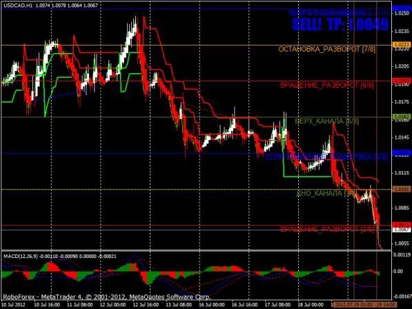Click the highlighted 2012.07.19 03:00 time marker

[351, 305]
